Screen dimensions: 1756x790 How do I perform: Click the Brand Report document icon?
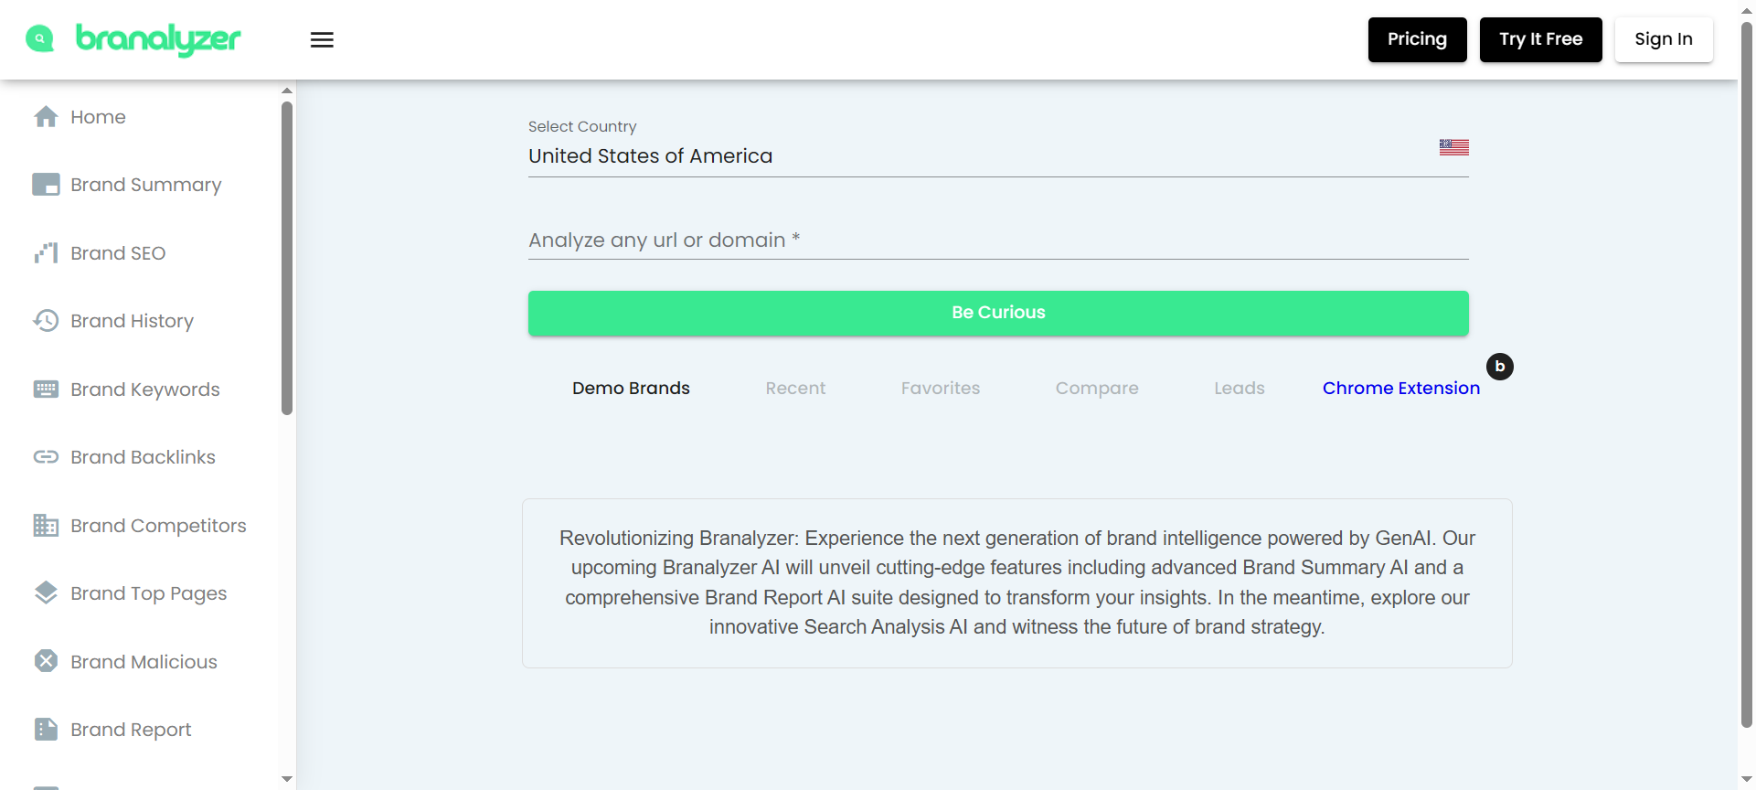click(x=46, y=730)
